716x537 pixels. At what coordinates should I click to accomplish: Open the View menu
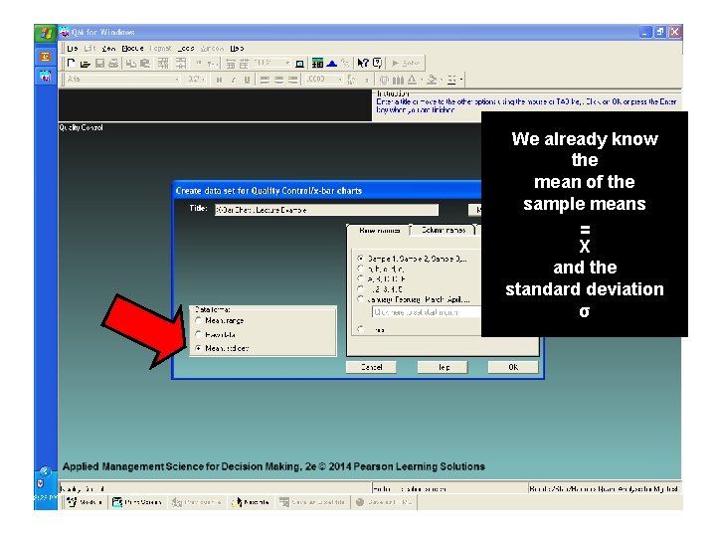pyautogui.click(x=108, y=48)
